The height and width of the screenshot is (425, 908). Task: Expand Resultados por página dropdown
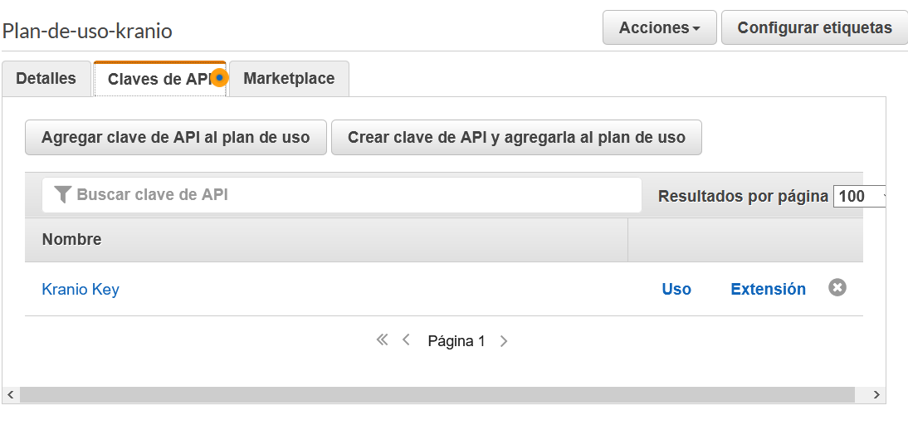click(x=860, y=197)
